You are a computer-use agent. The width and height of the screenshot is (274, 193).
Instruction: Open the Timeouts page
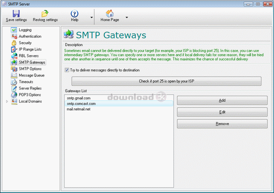click(26, 82)
